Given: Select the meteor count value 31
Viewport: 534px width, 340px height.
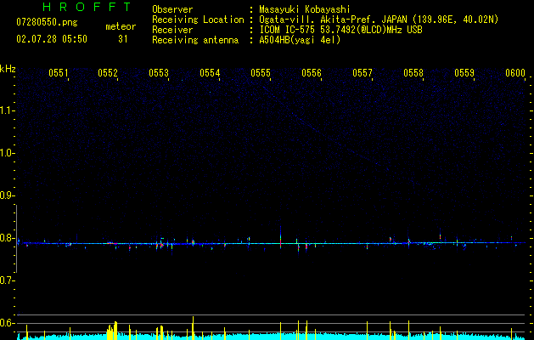Looking at the screenshot, I should [x=123, y=39].
